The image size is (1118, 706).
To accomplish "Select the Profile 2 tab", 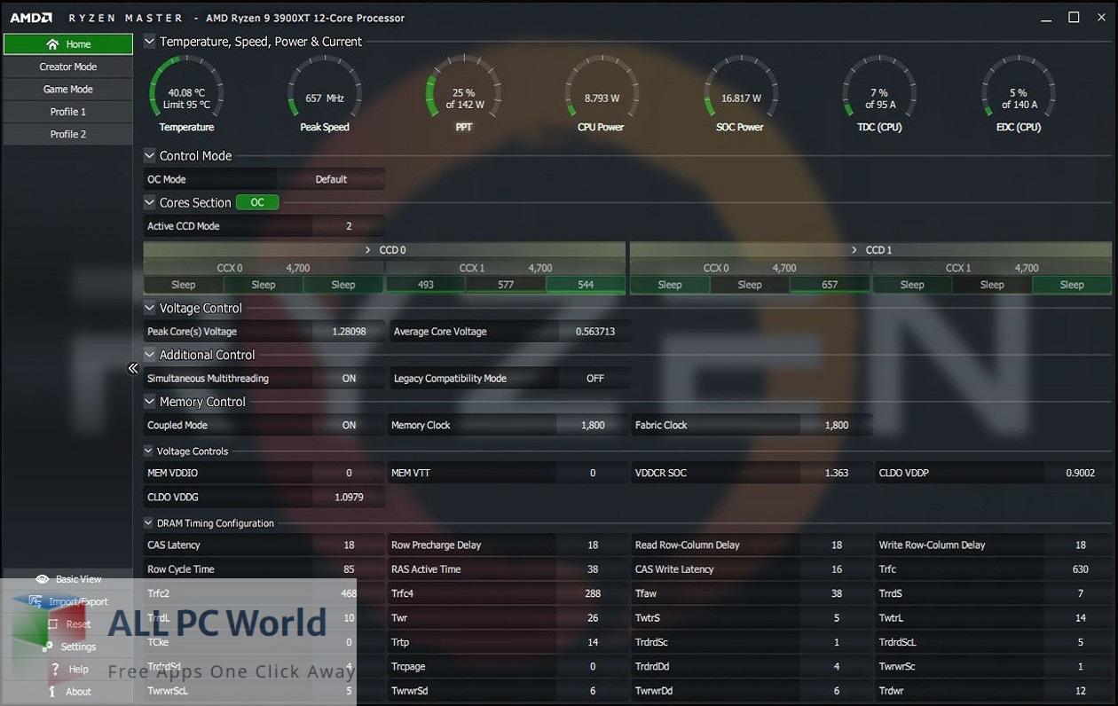I will click(x=68, y=135).
